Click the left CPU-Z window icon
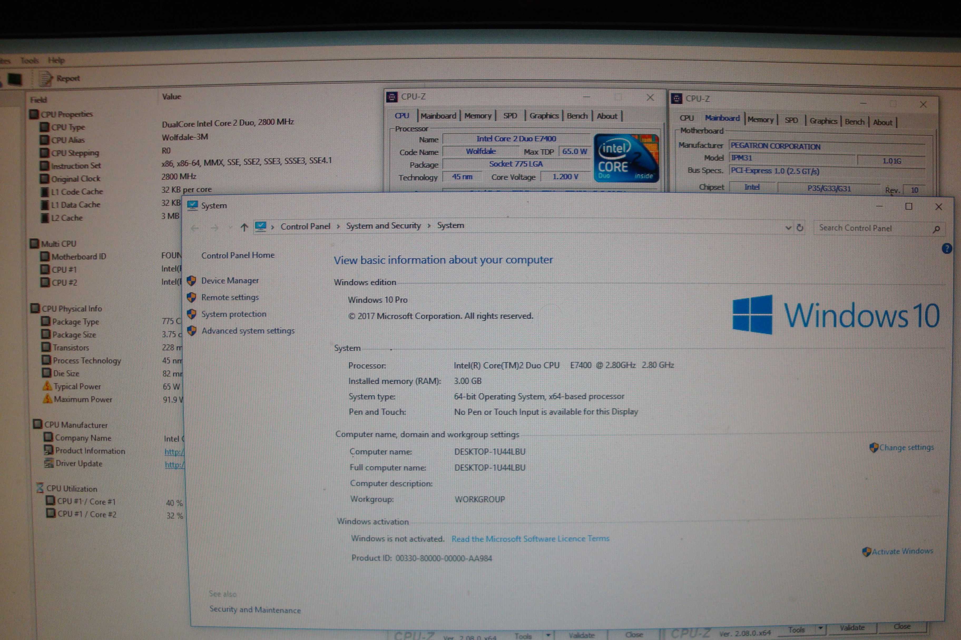 [392, 97]
